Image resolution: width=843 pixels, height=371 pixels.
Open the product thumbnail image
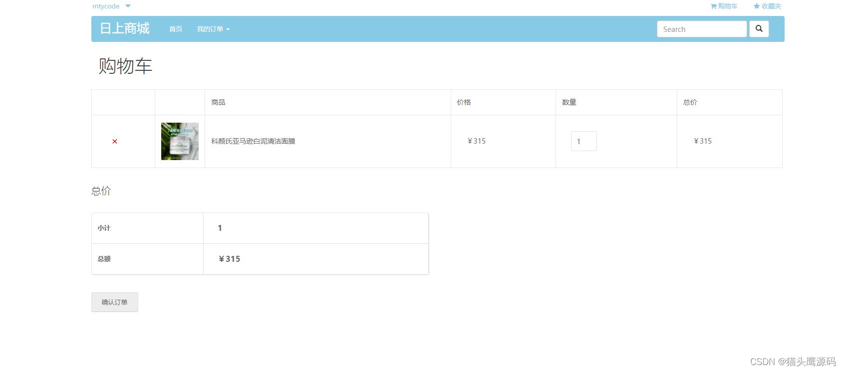click(x=180, y=141)
